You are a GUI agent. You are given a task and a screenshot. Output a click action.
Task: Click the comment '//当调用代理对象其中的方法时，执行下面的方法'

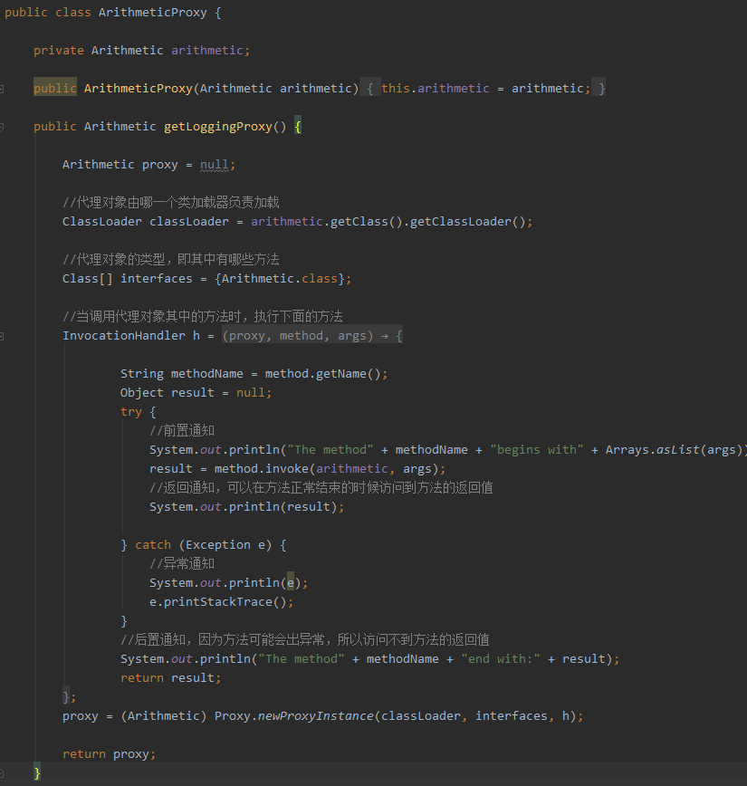coord(203,317)
